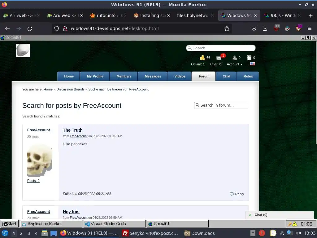Click the Home breadcrumb link
Screen dimensions: 317x238
coord(48,89)
